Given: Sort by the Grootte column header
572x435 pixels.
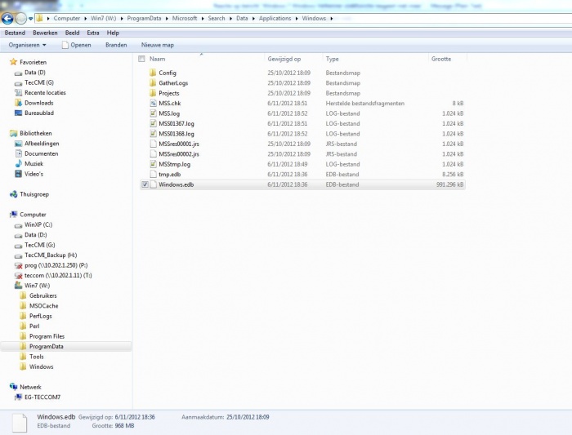Looking at the screenshot, I should [x=441, y=59].
